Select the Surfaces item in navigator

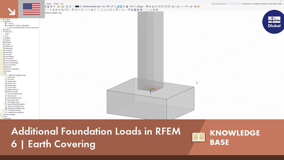[x=7, y=40]
